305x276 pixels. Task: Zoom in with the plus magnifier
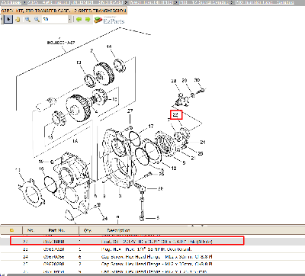27,19
